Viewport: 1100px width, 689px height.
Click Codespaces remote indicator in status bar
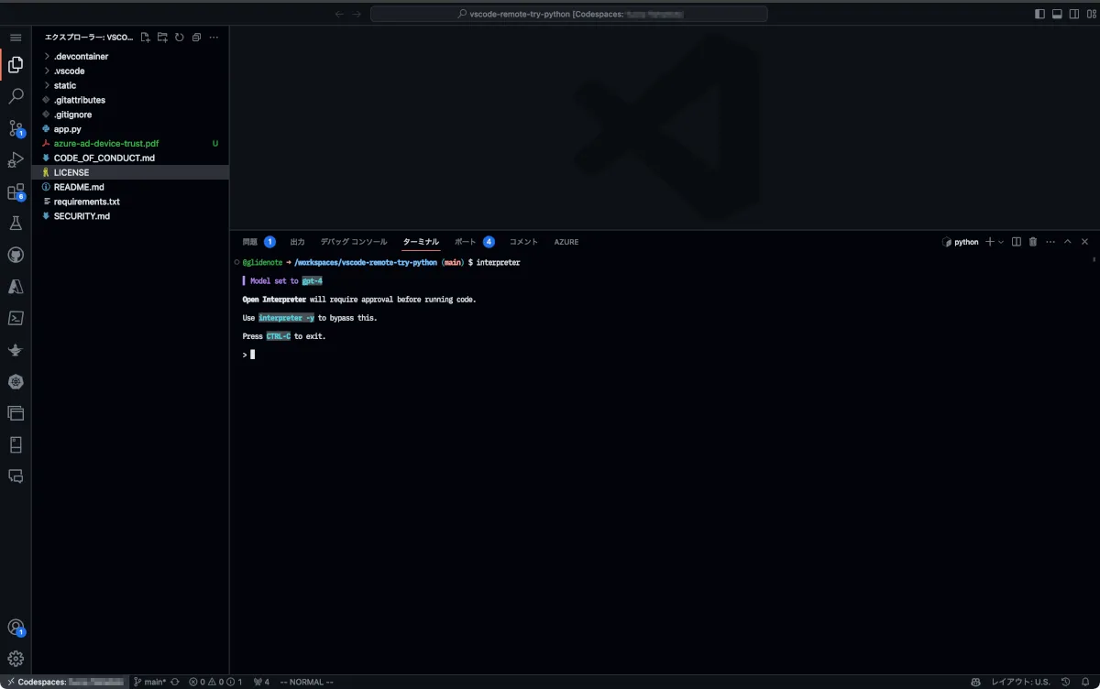pos(64,682)
